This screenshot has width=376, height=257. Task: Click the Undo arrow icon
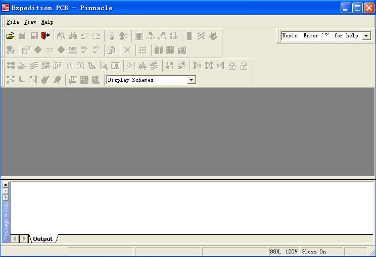point(84,36)
